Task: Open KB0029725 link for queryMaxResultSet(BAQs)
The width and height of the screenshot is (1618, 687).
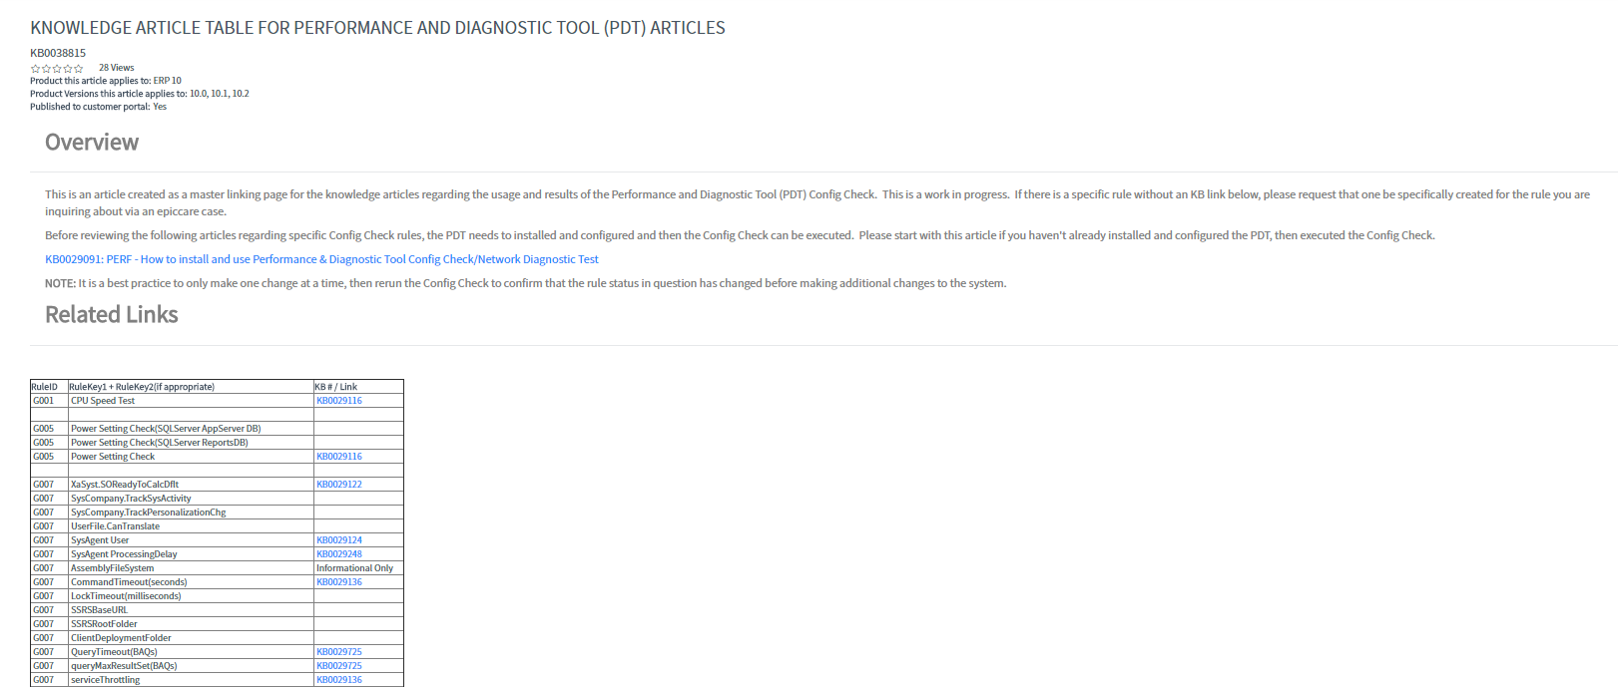Action: tap(339, 666)
